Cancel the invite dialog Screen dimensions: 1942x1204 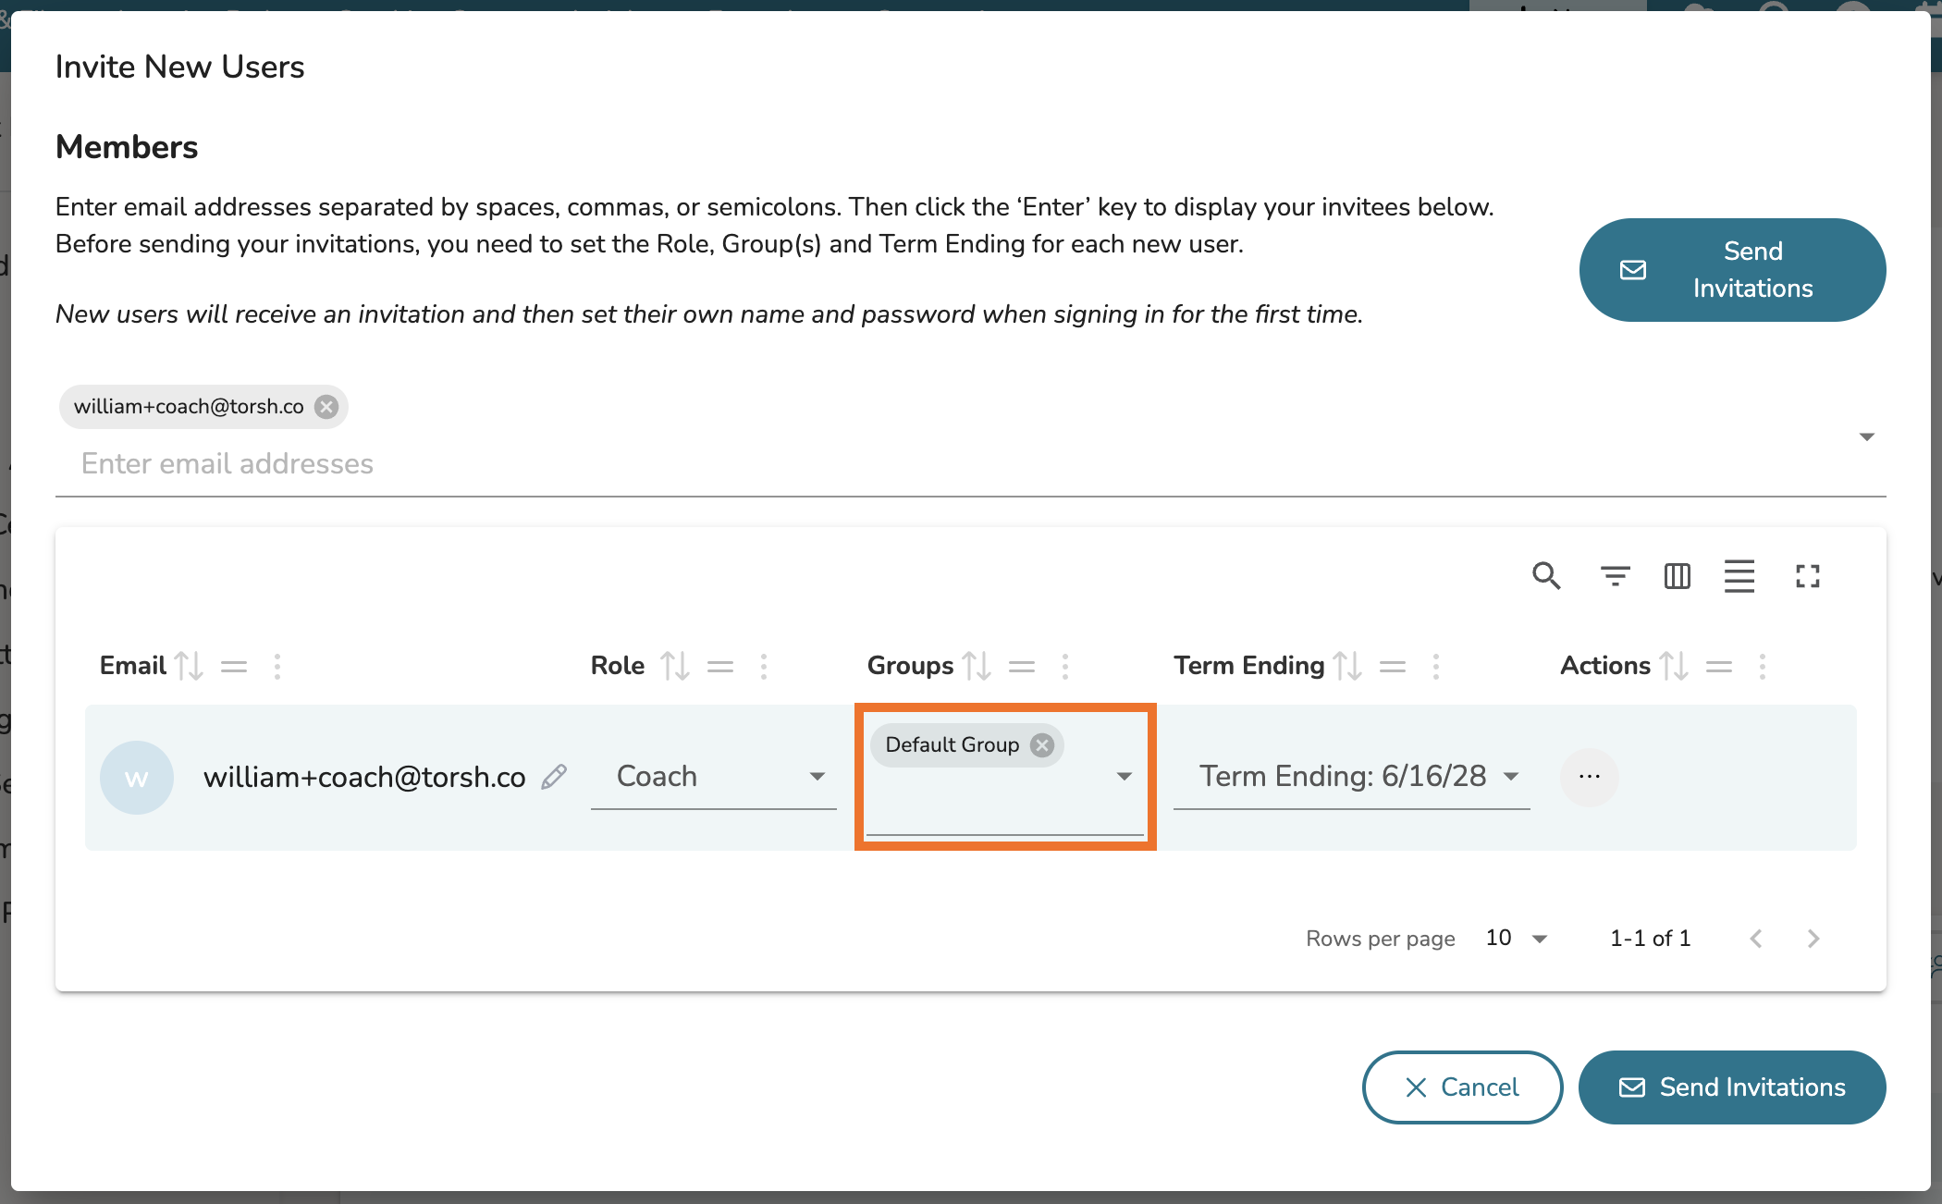1462,1087
